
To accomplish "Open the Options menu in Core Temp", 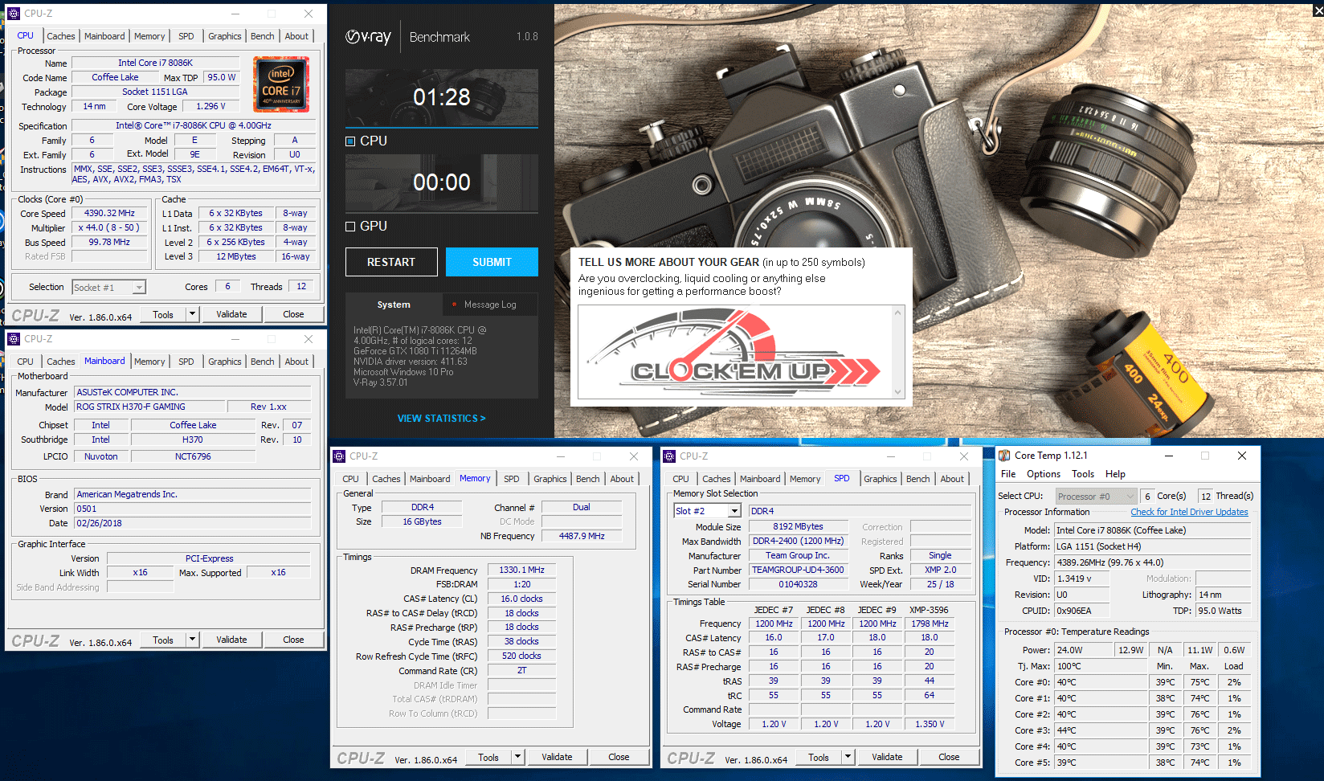I will (1043, 474).
